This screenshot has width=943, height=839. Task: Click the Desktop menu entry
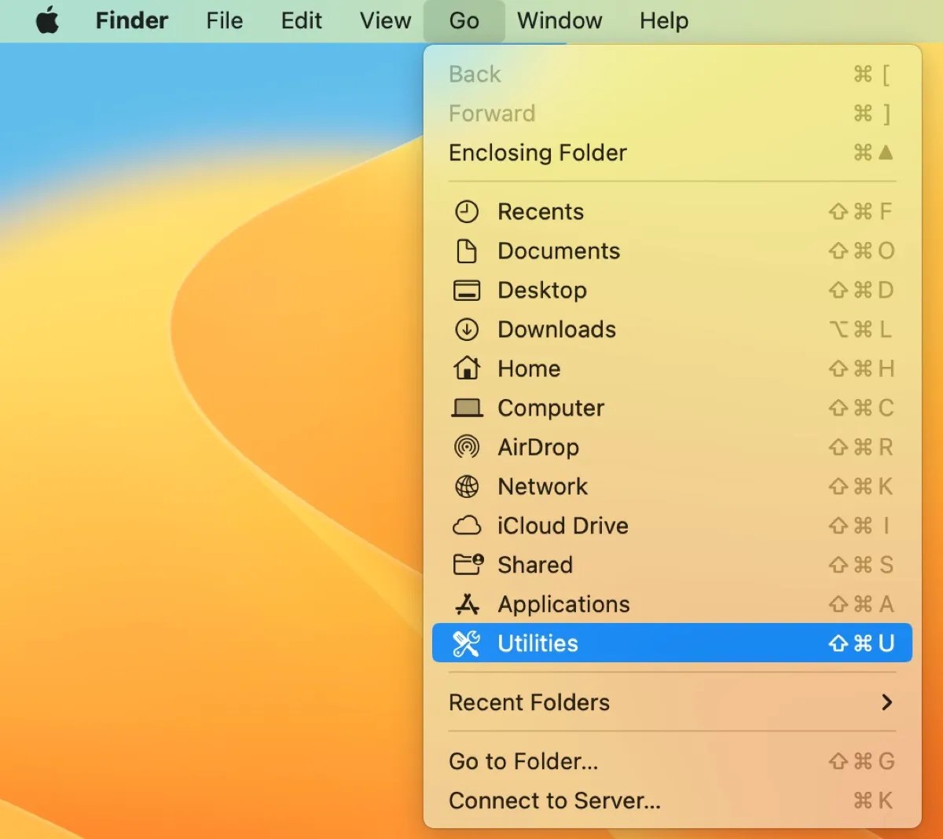[x=541, y=290]
